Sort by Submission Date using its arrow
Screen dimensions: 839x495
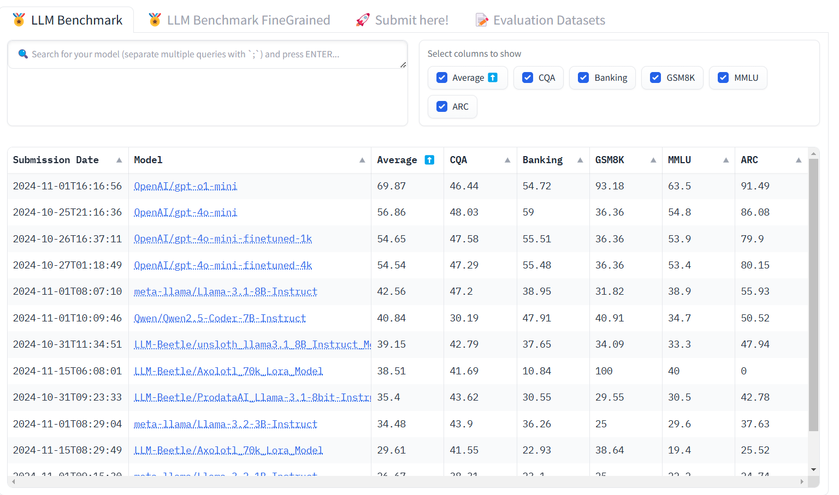click(x=119, y=160)
